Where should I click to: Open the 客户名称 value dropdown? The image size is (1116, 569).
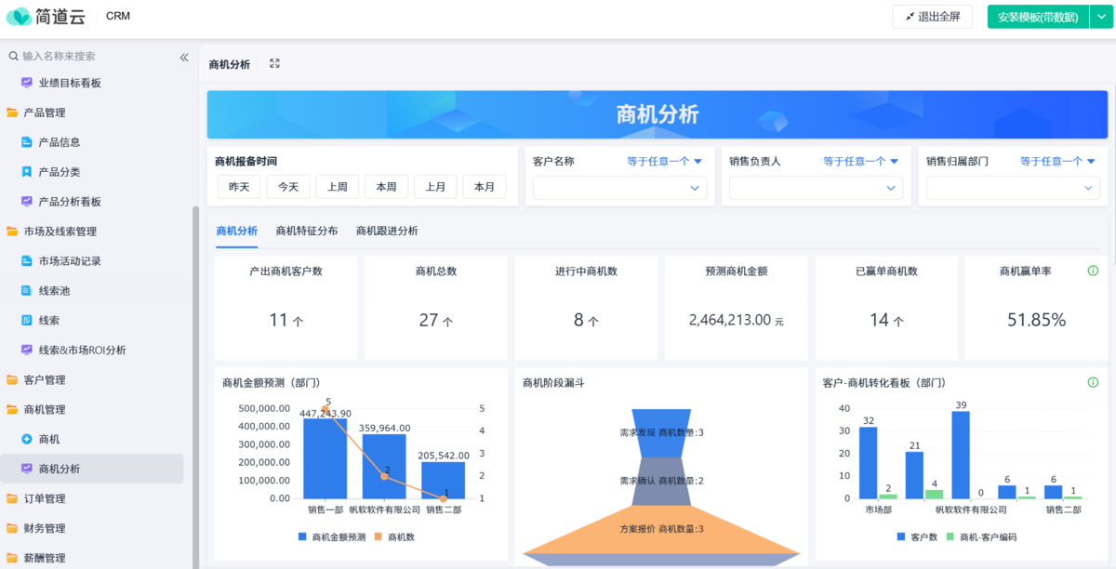(x=619, y=188)
